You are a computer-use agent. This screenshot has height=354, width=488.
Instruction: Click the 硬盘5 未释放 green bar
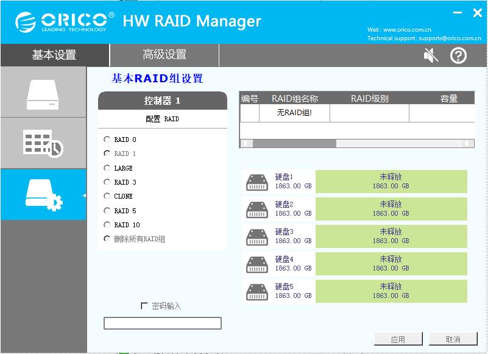(x=391, y=291)
